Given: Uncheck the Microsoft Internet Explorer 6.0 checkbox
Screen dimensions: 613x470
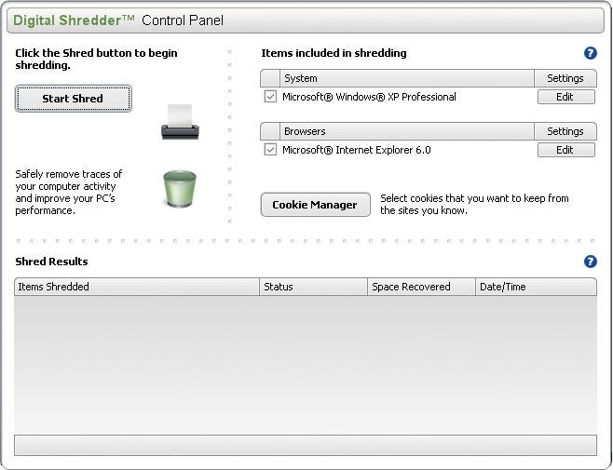Looking at the screenshot, I should click(270, 150).
